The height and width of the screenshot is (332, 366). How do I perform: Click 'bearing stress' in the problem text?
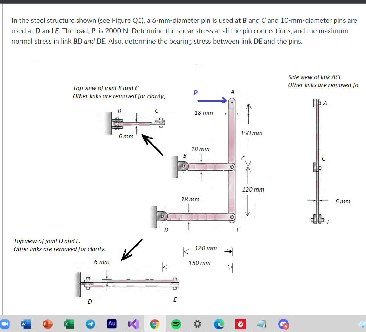tap(190, 41)
